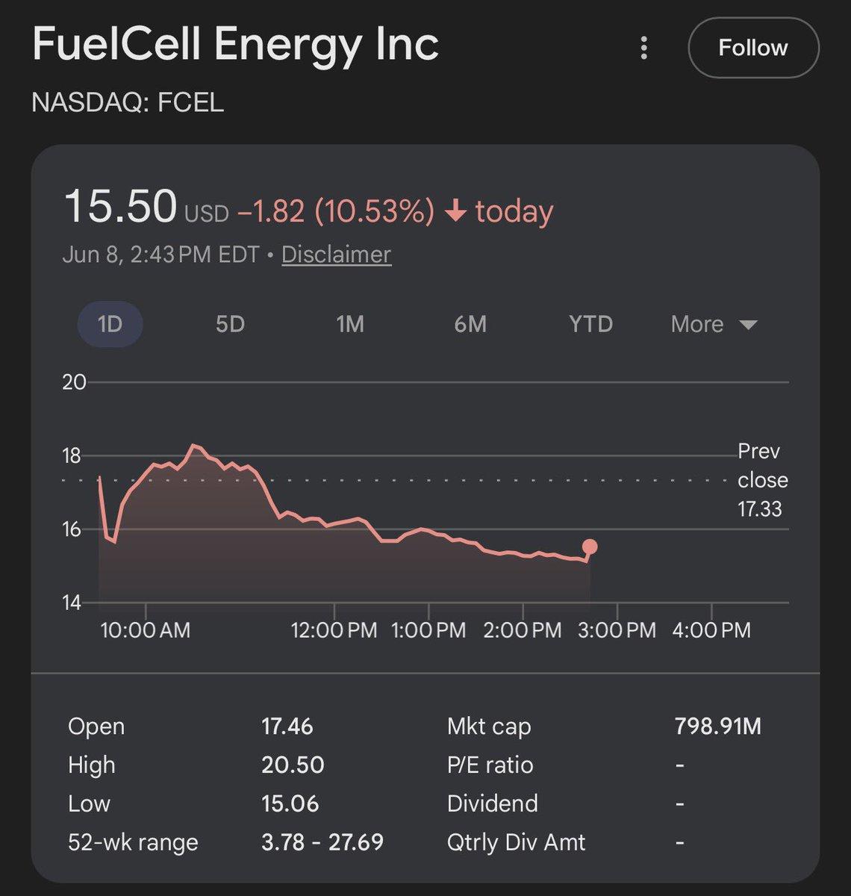Switch to the 6M chart range
Viewport: 851px width, 896px height.
(470, 324)
